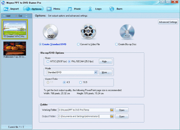This screenshot has height=130, width=180.
Task: Open the Menu tab
Action: [x=53, y=9]
